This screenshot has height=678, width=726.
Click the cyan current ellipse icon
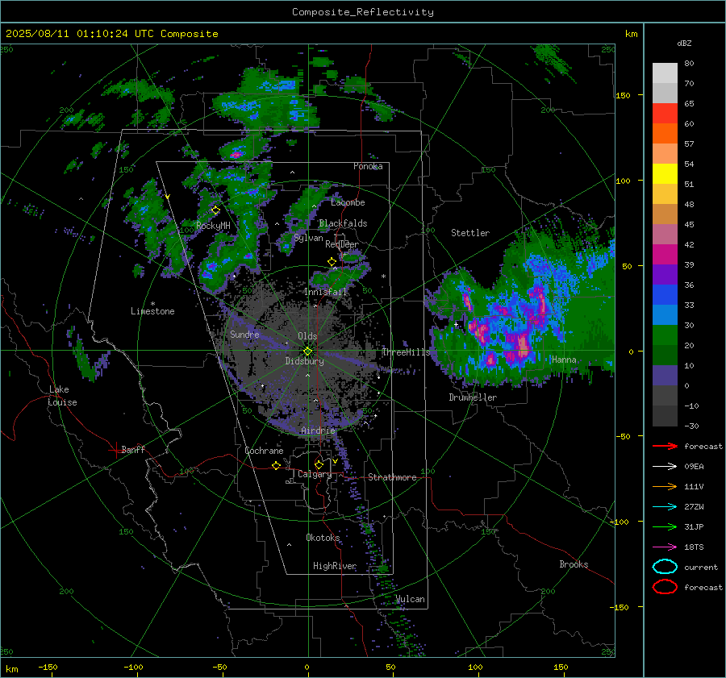(665, 567)
